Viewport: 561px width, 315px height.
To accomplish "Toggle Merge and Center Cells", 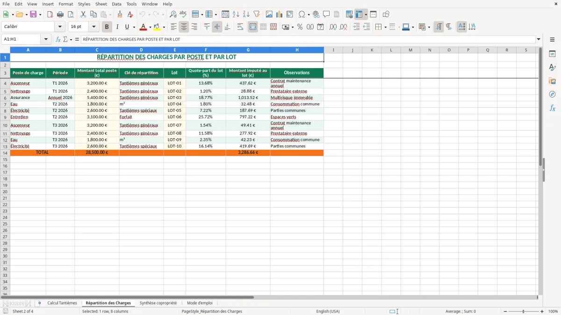I will point(253,27).
